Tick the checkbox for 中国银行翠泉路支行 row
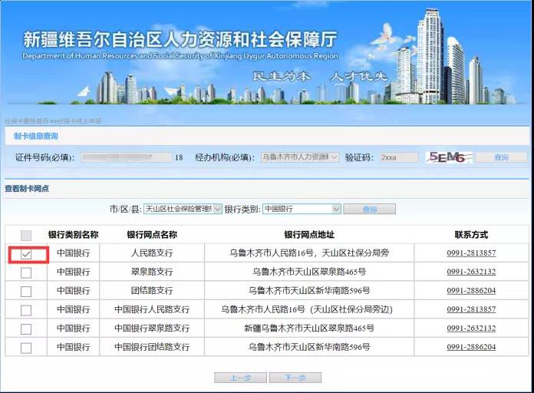Screen dimensions: 534x393 (x=26, y=329)
